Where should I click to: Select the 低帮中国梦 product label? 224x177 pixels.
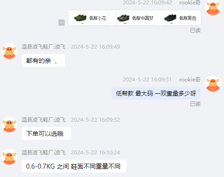(143, 18)
